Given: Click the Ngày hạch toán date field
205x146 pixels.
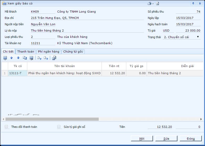Looking at the screenshot, I should [x=188, y=24].
